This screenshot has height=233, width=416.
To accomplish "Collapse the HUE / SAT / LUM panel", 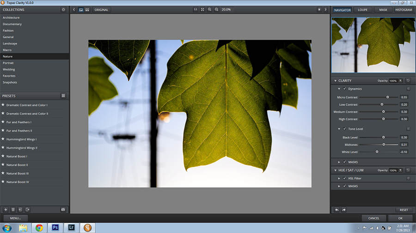I will (335, 170).
